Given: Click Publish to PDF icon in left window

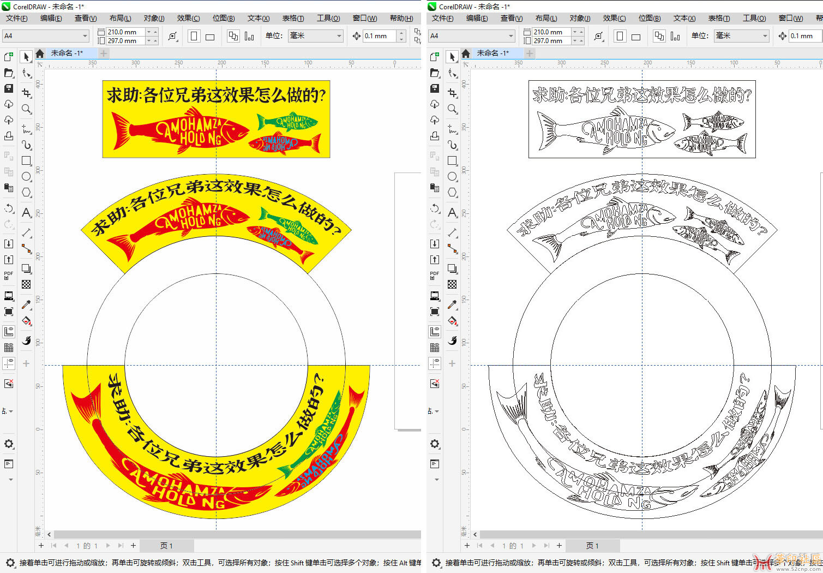Looking at the screenshot, I should tap(9, 276).
